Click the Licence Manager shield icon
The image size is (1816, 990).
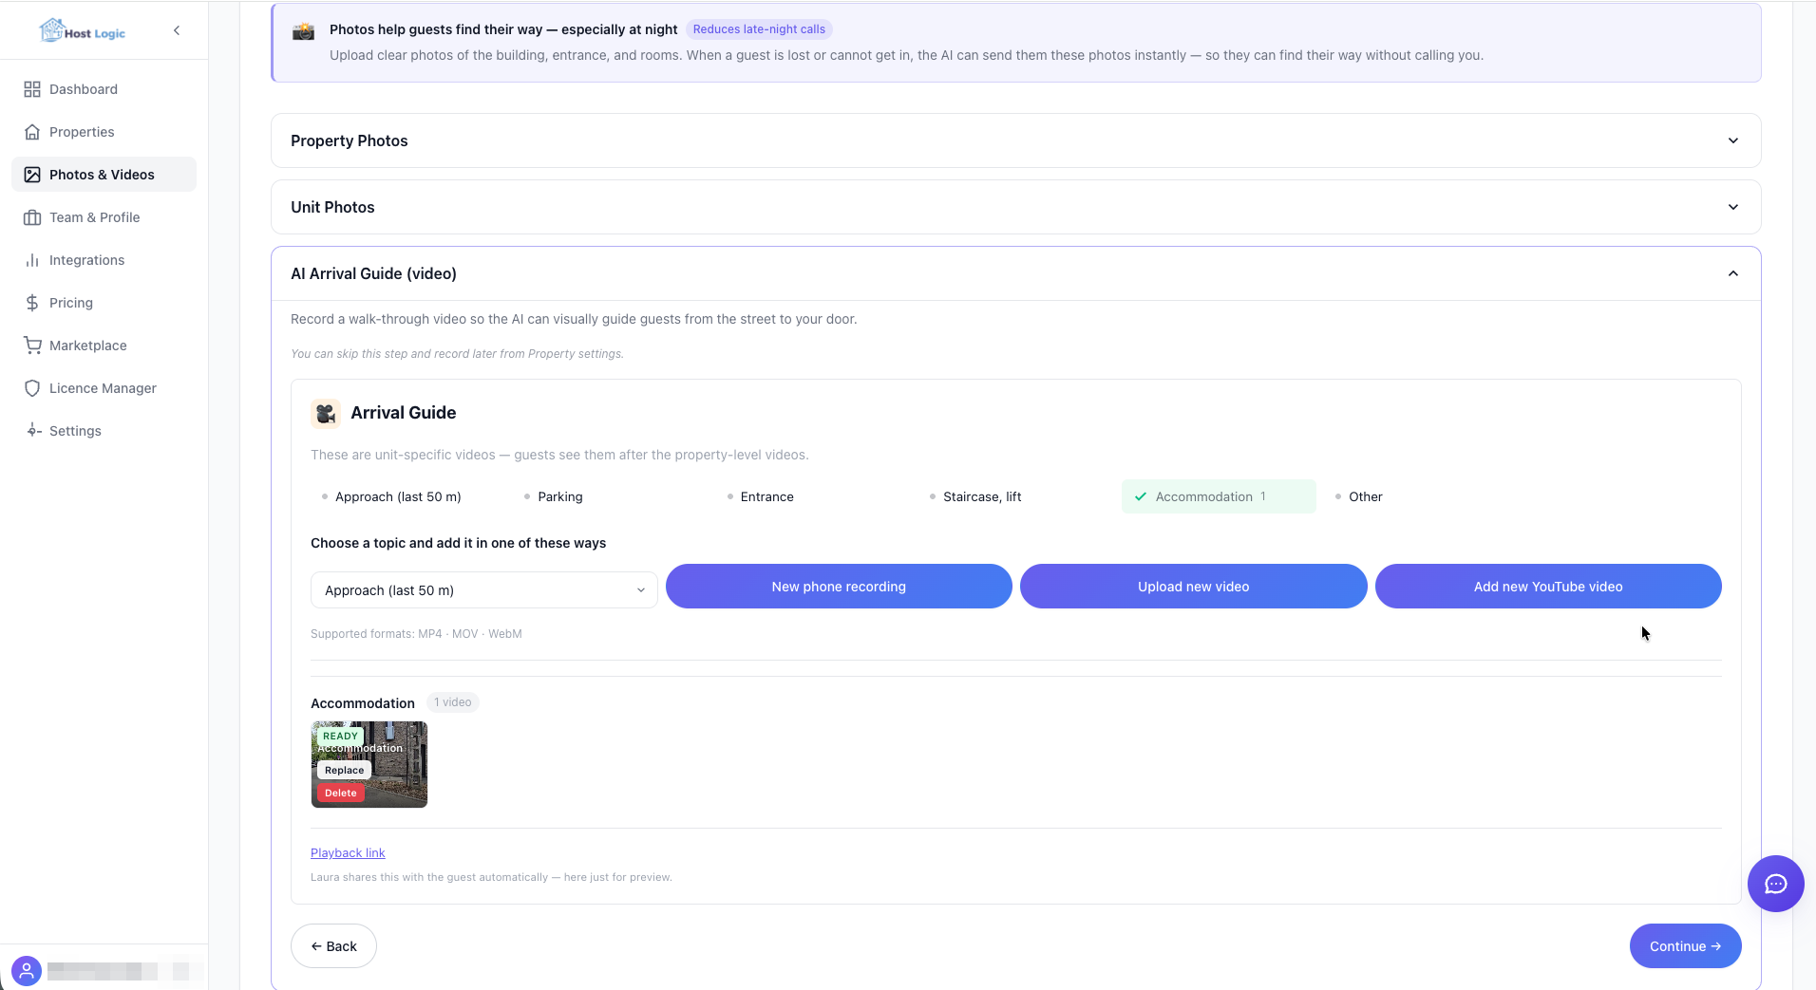pos(32,388)
